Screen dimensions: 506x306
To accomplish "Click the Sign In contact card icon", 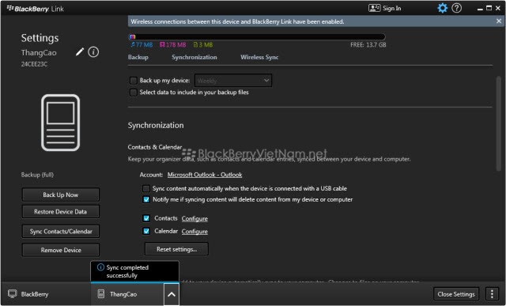I will tap(374, 8).
